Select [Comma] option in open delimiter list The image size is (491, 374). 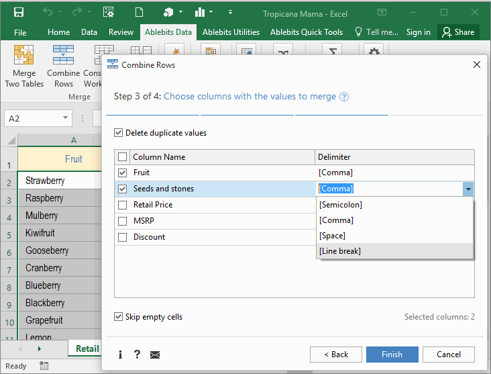pyautogui.click(x=394, y=220)
